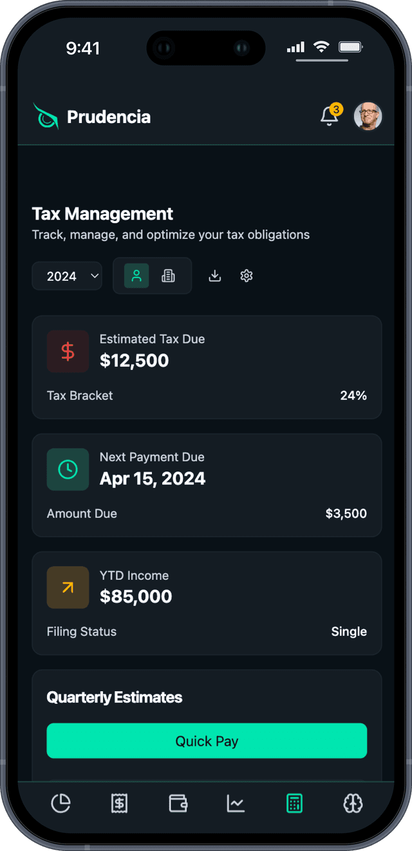This screenshot has height=851, width=412.
Task: Open the user profile avatar
Action: pos(368,117)
